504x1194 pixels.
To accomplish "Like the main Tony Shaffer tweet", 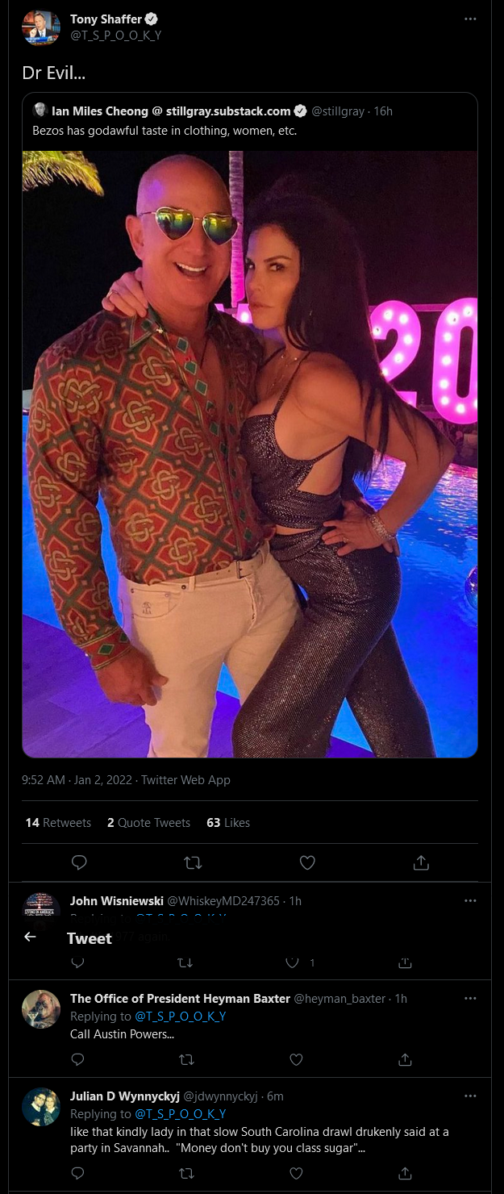I will pyautogui.click(x=307, y=862).
